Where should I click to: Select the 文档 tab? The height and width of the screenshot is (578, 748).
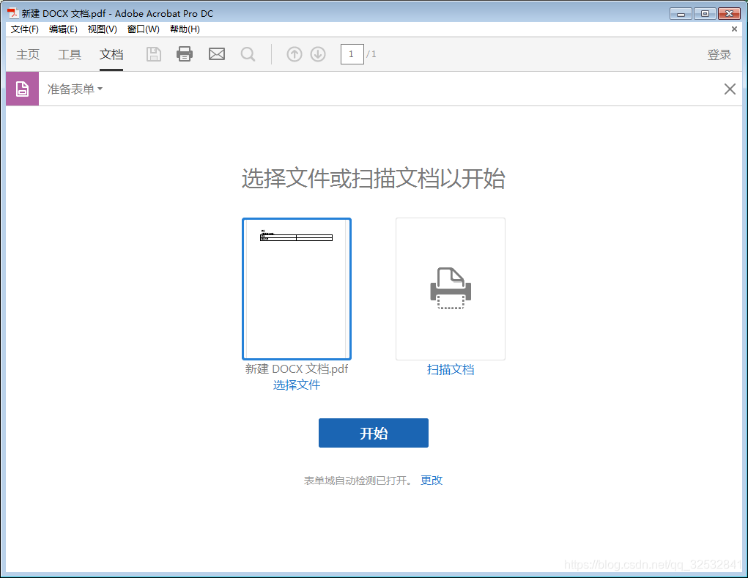coord(111,54)
